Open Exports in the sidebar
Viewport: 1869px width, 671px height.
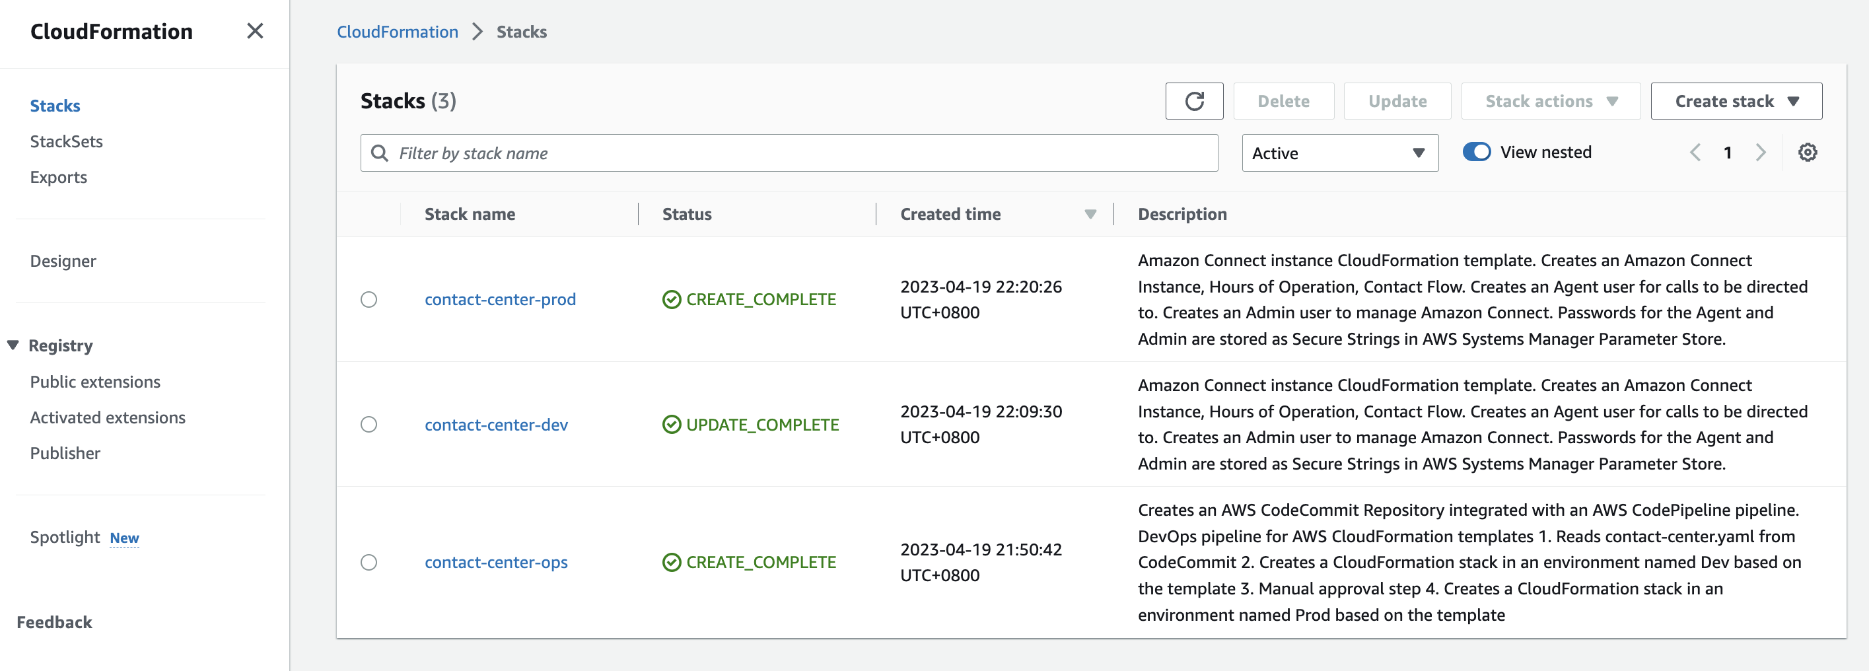[x=58, y=177]
